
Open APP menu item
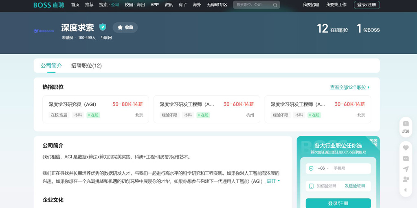tap(155, 5)
